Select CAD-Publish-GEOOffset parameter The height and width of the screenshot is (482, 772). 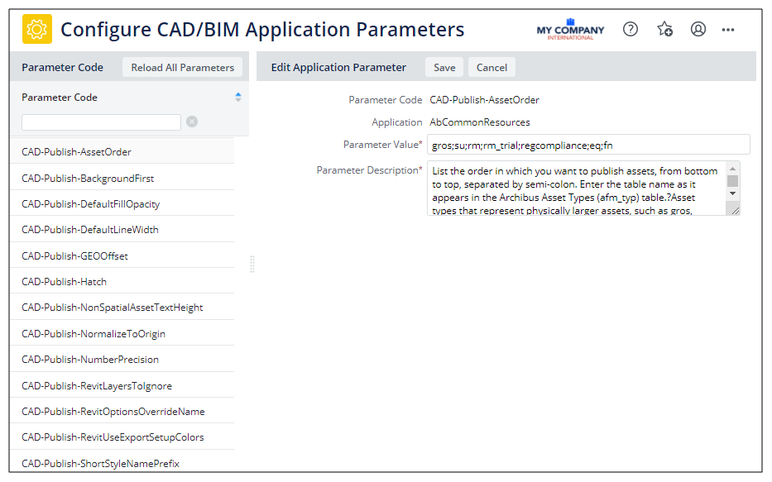point(122,255)
